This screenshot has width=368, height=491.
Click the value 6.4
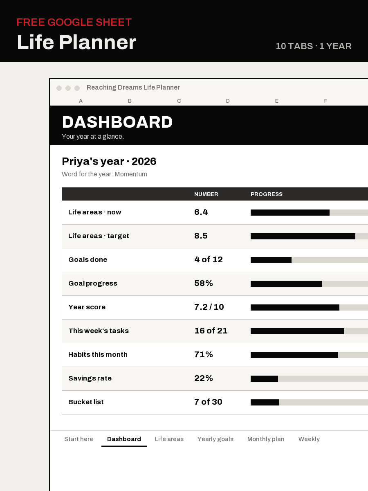(x=201, y=212)
